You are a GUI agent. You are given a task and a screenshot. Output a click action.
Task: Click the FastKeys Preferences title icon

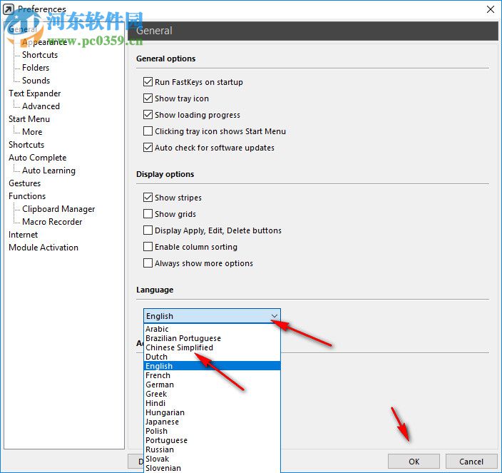tap(9, 9)
